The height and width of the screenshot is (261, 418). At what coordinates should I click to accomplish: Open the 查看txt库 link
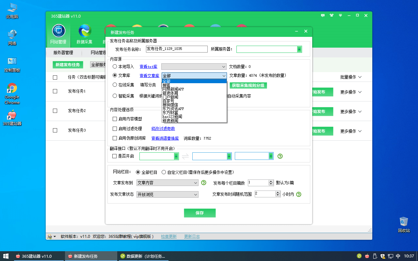[148, 67]
